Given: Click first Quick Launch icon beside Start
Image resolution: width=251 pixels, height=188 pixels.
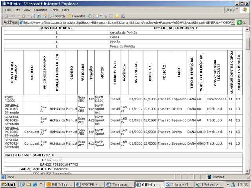Looking at the screenshot, I should click(x=22, y=184).
